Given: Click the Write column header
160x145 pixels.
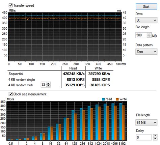Looking at the screenshot, I should 98,68.
